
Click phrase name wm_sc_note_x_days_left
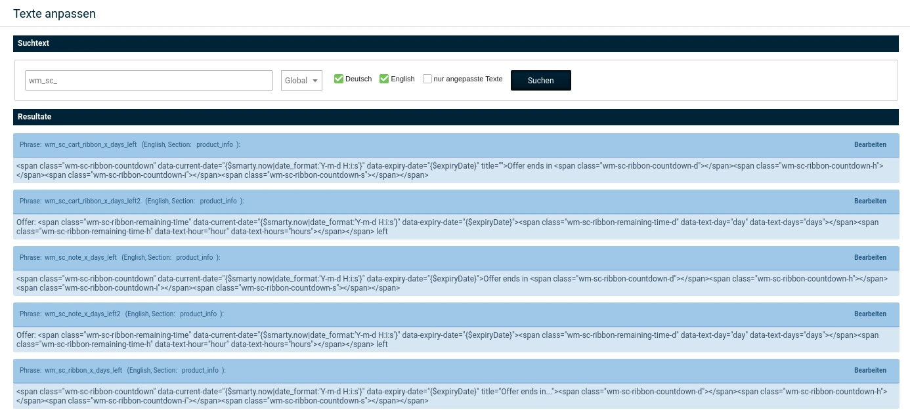click(x=81, y=257)
